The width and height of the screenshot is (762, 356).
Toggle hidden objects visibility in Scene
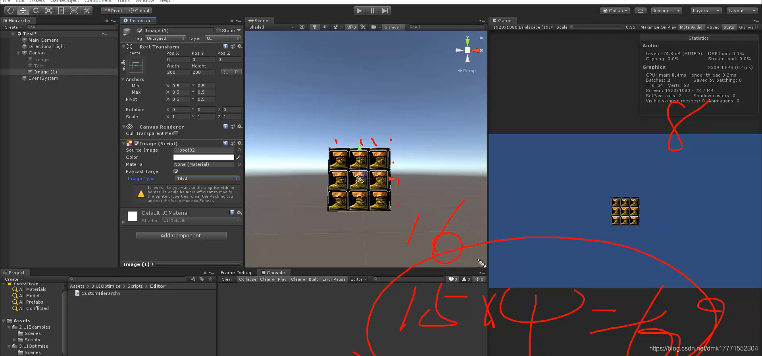click(351, 27)
